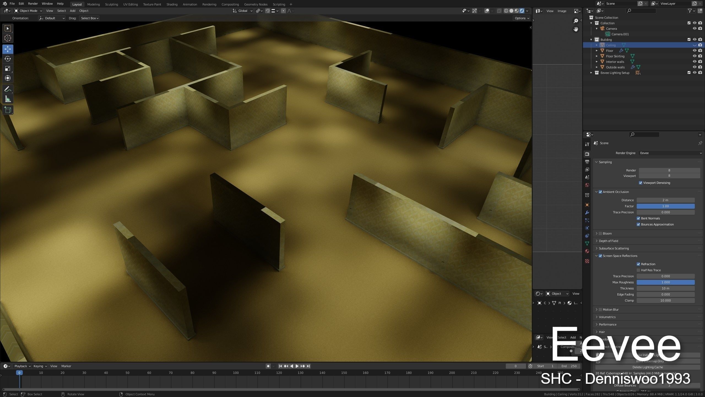This screenshot has width=705, height=397.
Task: Activate the Transform tool
Action: tap(8, 78)
